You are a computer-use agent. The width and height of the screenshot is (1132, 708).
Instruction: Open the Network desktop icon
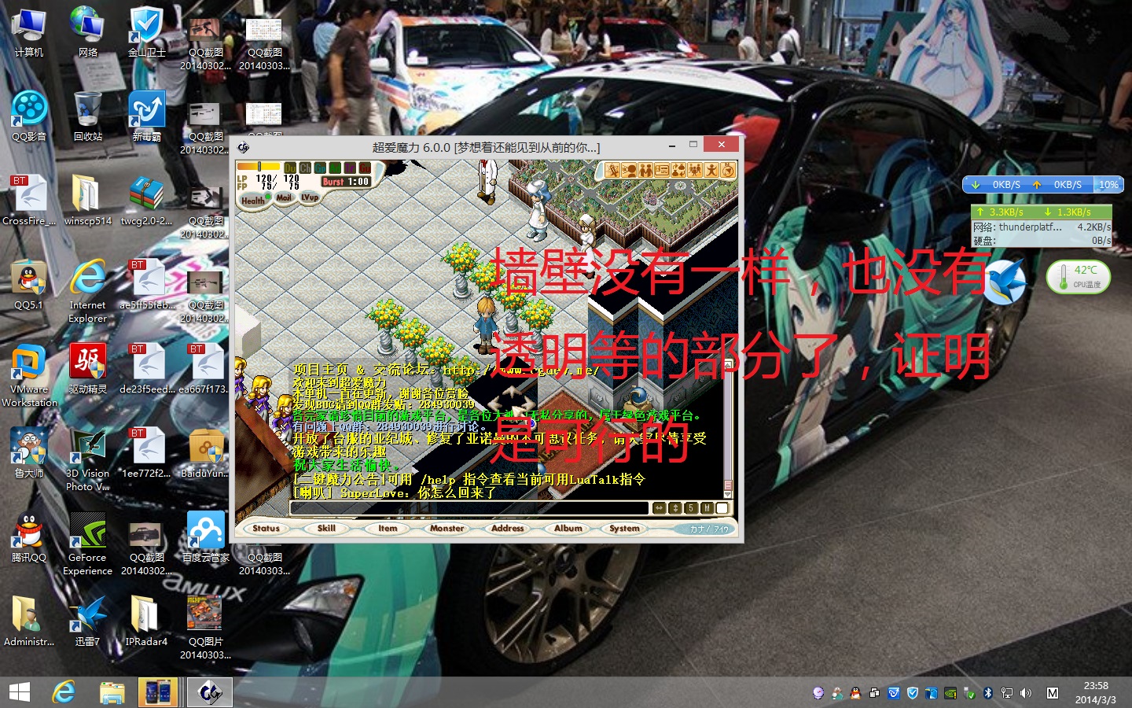point(88,31)
